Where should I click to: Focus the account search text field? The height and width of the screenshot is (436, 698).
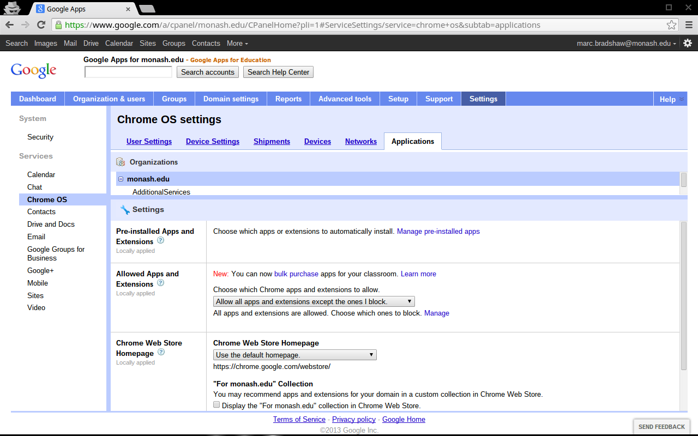(x=128, y=72)
